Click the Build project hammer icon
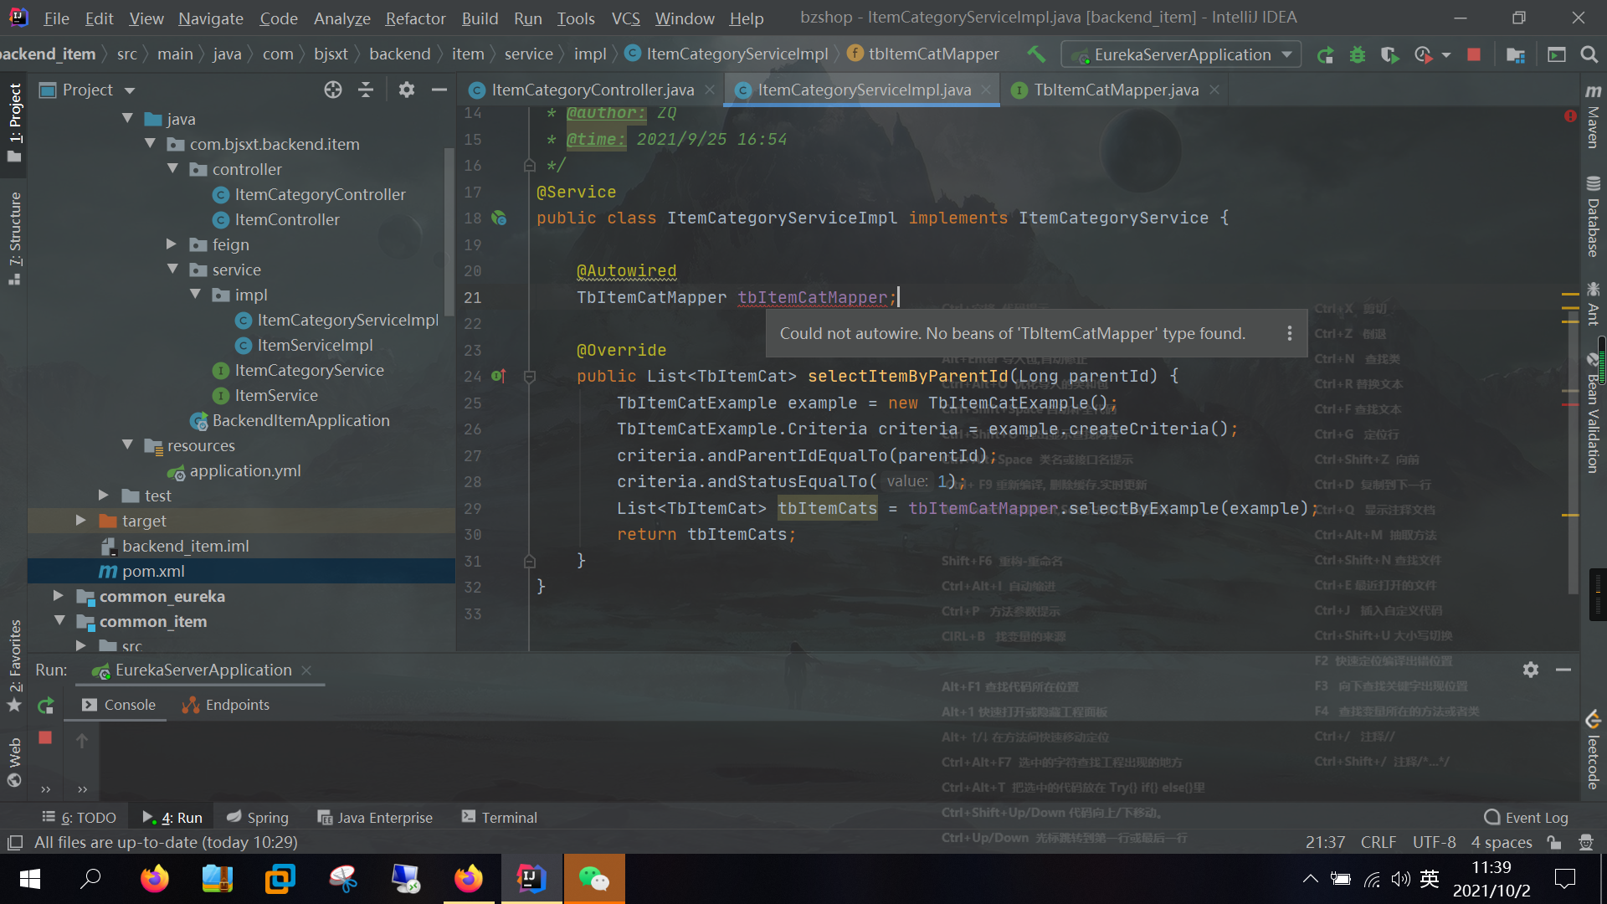Viewport: 1607px width, 904px height. point(1036,54)
